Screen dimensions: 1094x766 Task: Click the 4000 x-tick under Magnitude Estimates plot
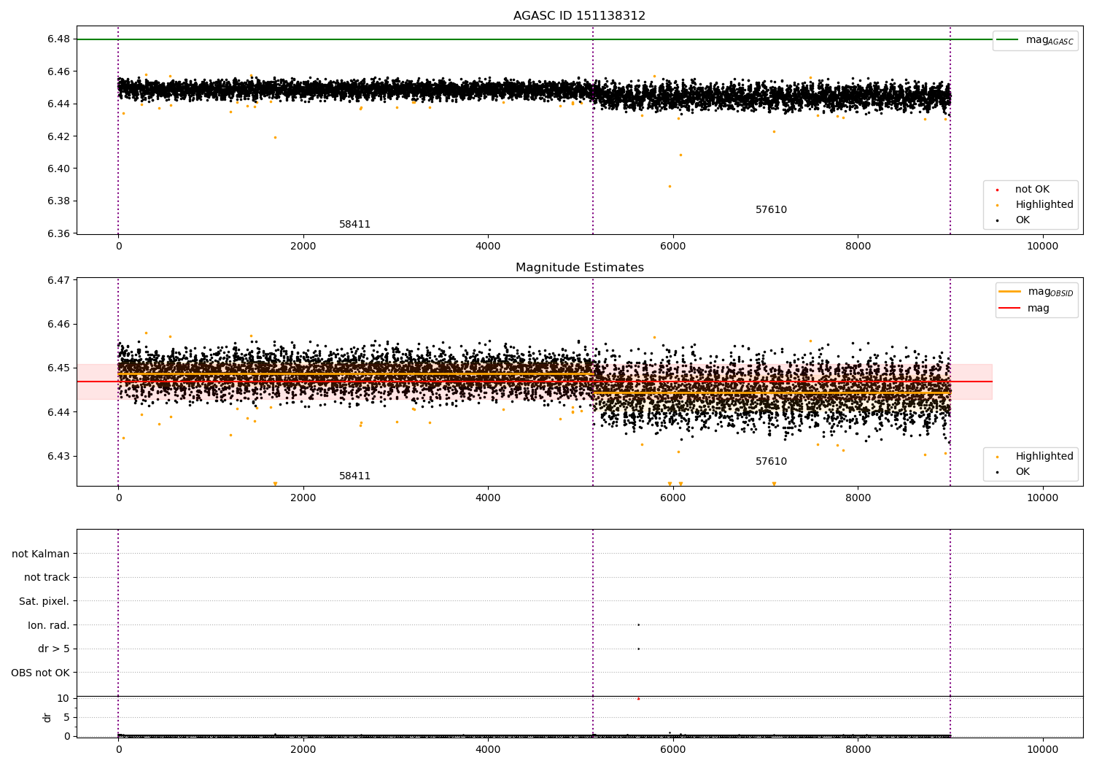tap(488, 498)
